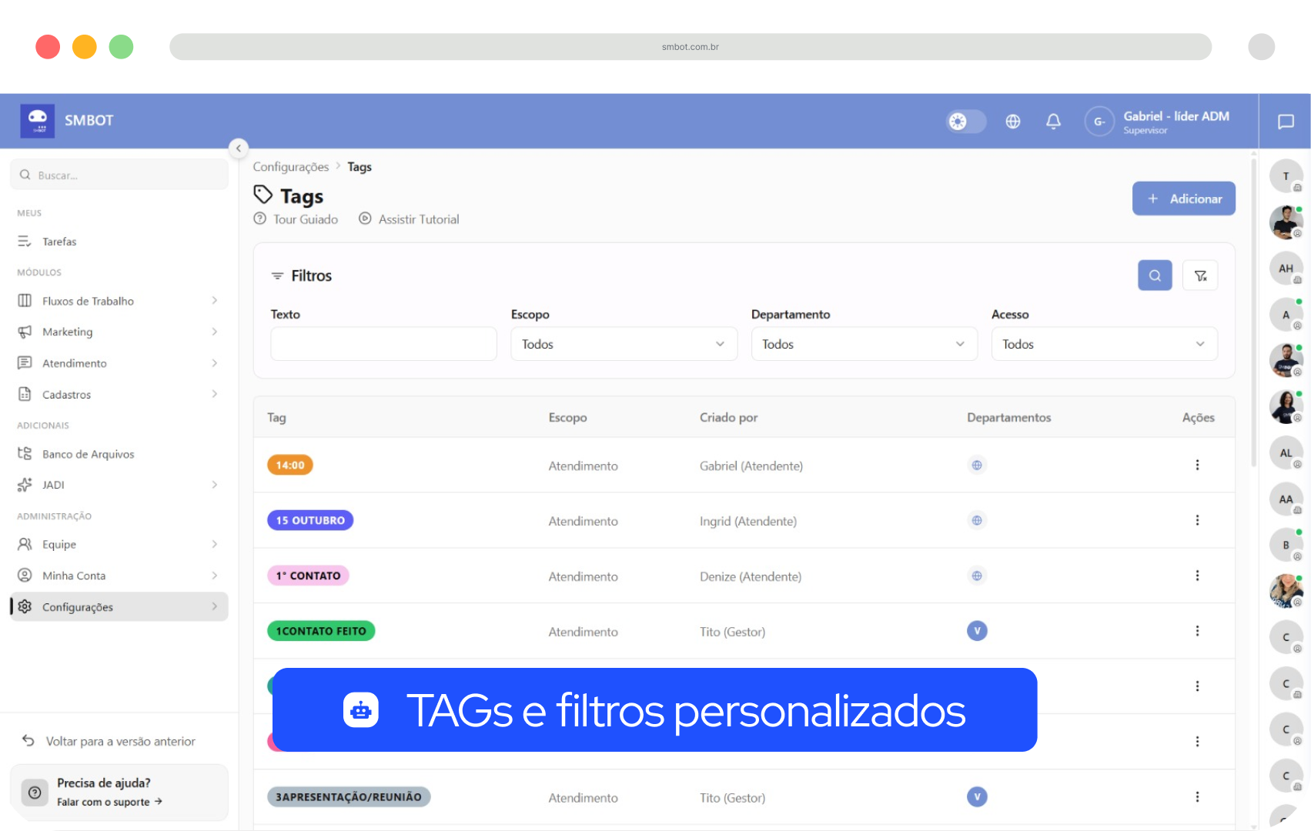The image size is (1311, 831).
Task: Open actions menu for 1CONTATO FEITO tag
Action: click(1197, 631)
